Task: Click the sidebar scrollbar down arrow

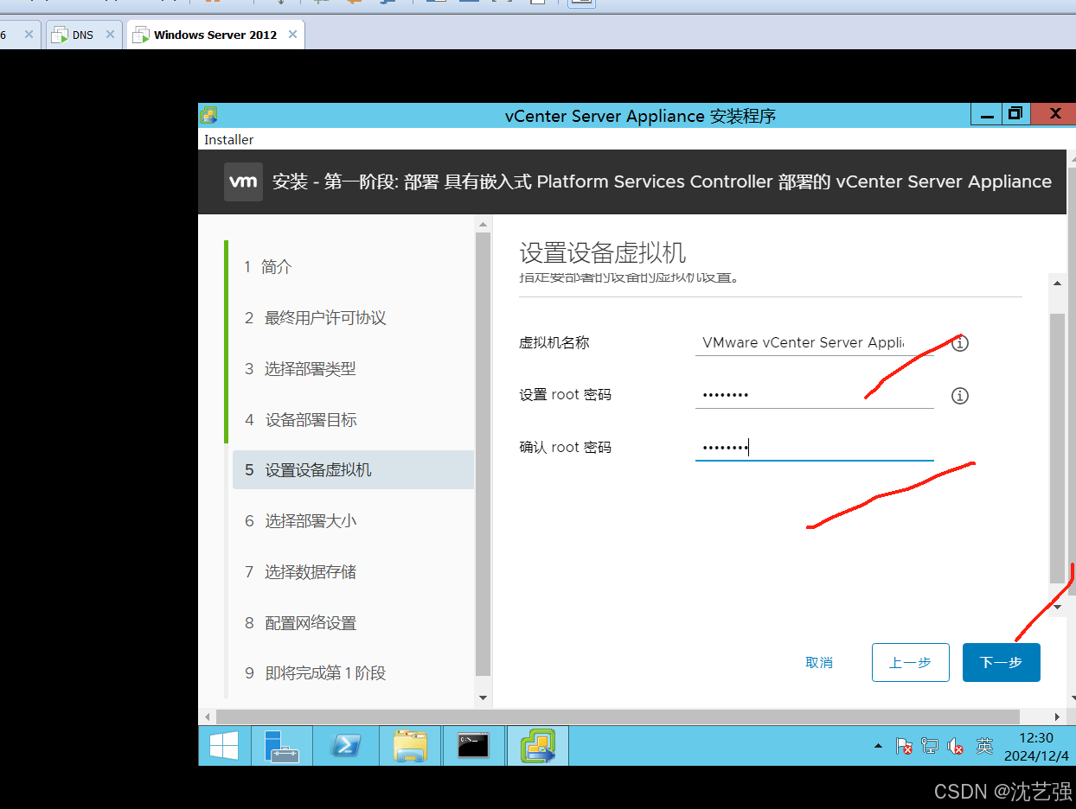Action: pyautogui.click(x=484, y=698)
